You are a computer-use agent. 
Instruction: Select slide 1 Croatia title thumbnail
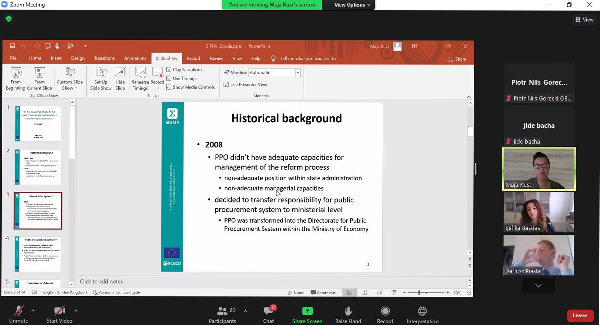click(38, 123)
